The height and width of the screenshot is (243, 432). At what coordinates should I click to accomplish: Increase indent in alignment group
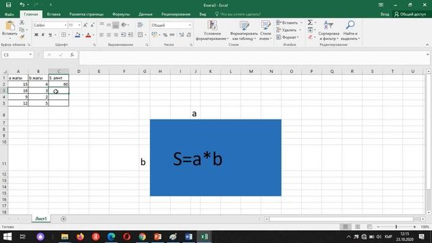[130, 34]
